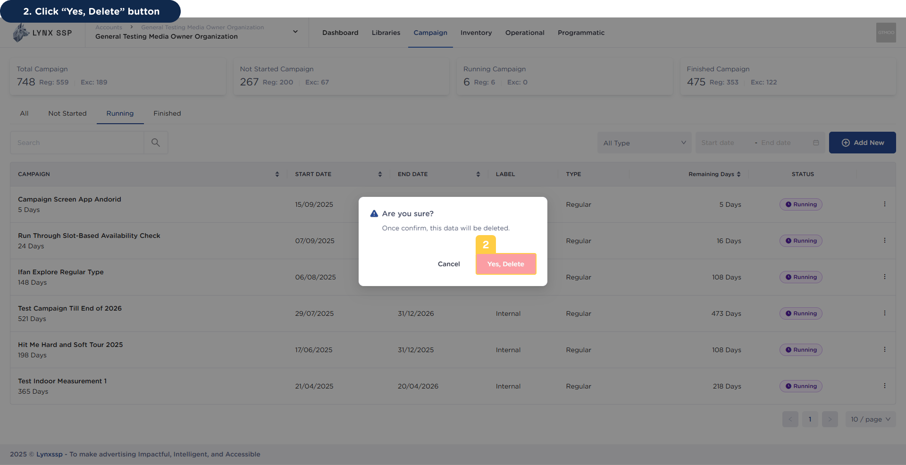Viewport: 906px width, 465px height.
Task: Open actions menu for Test Indoor Measurement 1
Action: point(885,386)
